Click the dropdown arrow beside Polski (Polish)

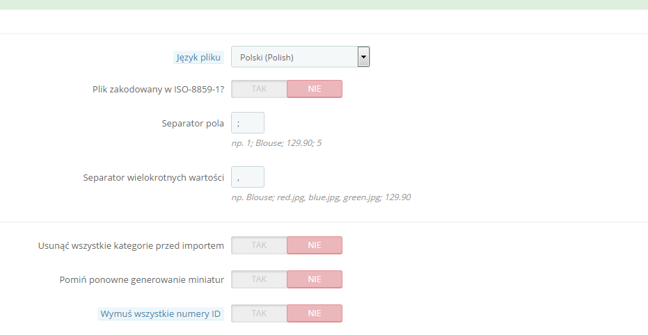point(363,57)
